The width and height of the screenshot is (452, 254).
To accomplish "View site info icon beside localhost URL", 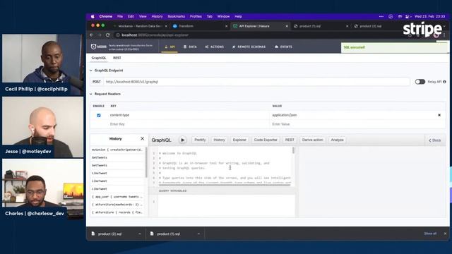I will point(118,35).
